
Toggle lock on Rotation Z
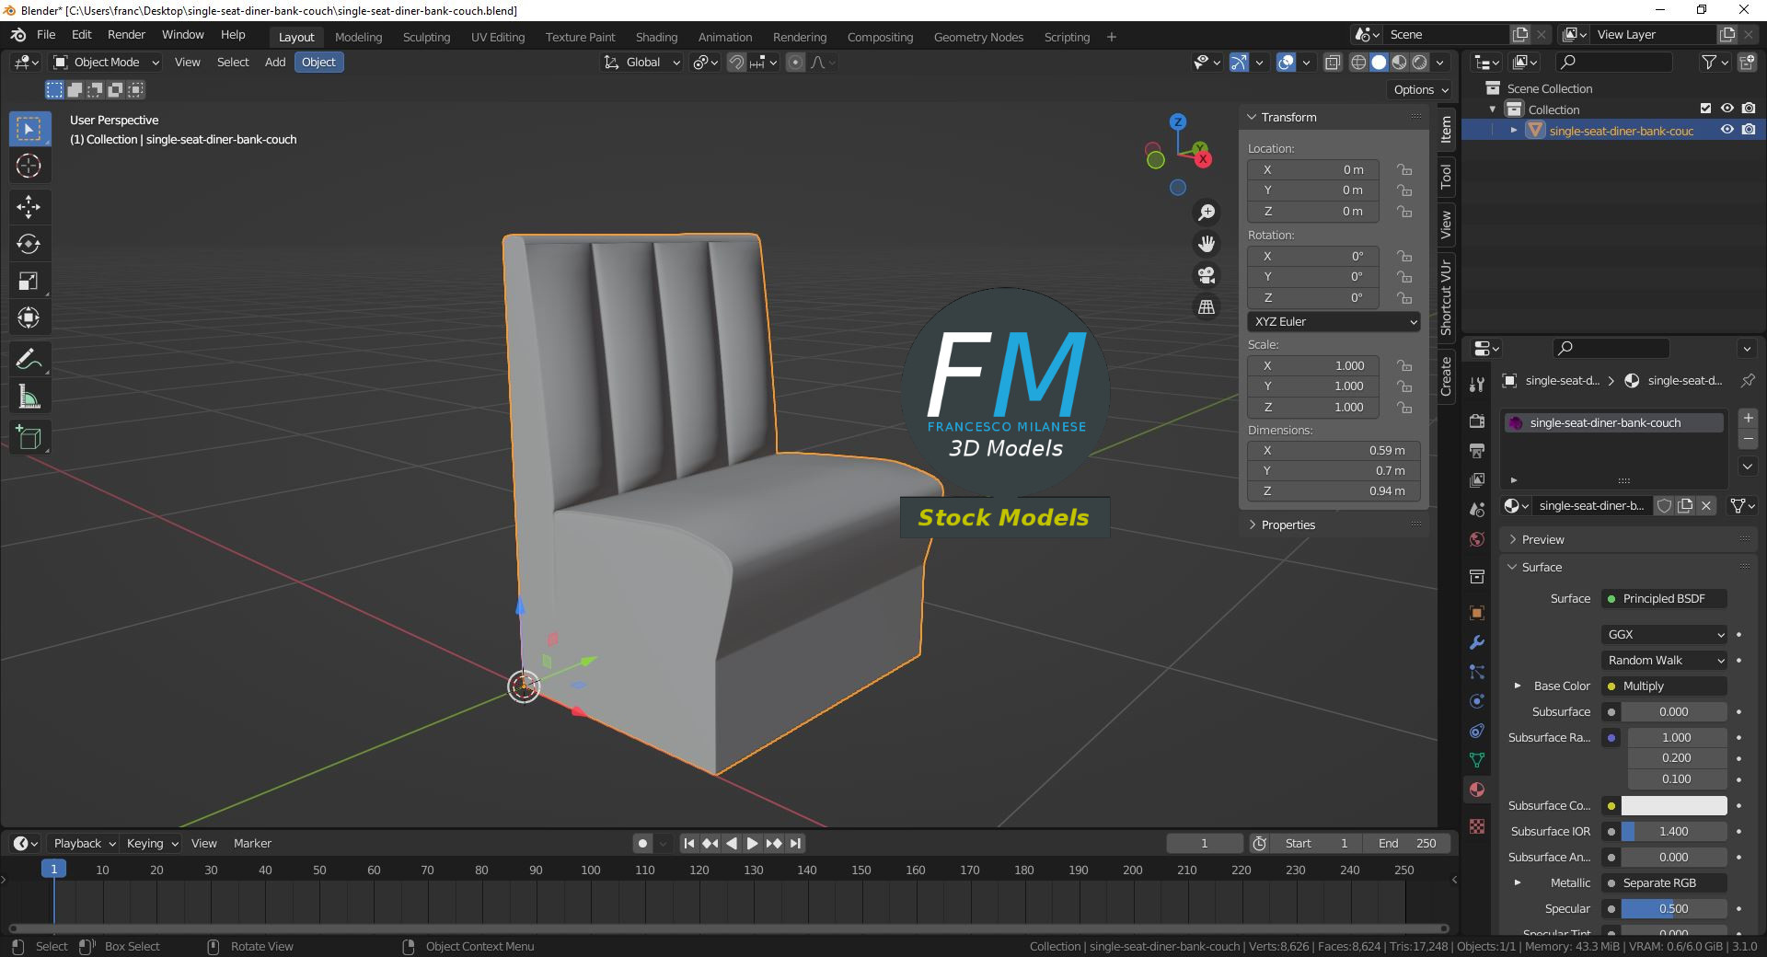pyautogui.click(x=1404, y=298)
